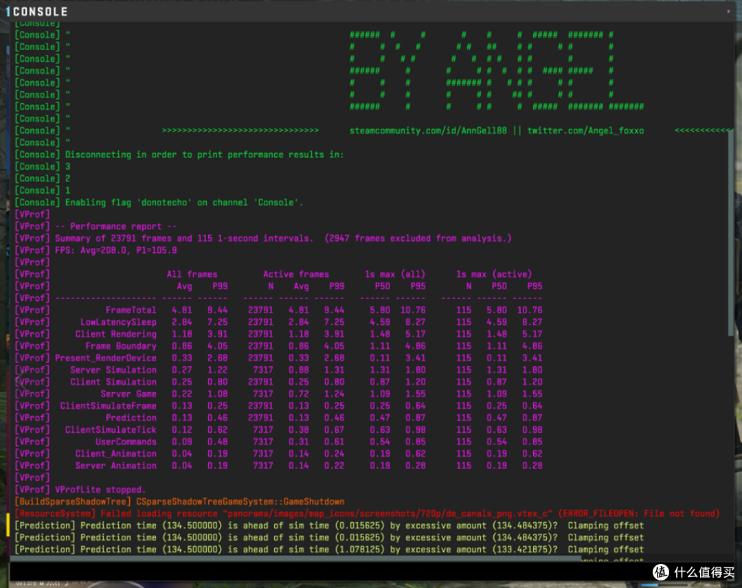Click the horizontal scrollbar of the console output
The width and height of the screenshot is (742, 588).
tap(295, 558)
